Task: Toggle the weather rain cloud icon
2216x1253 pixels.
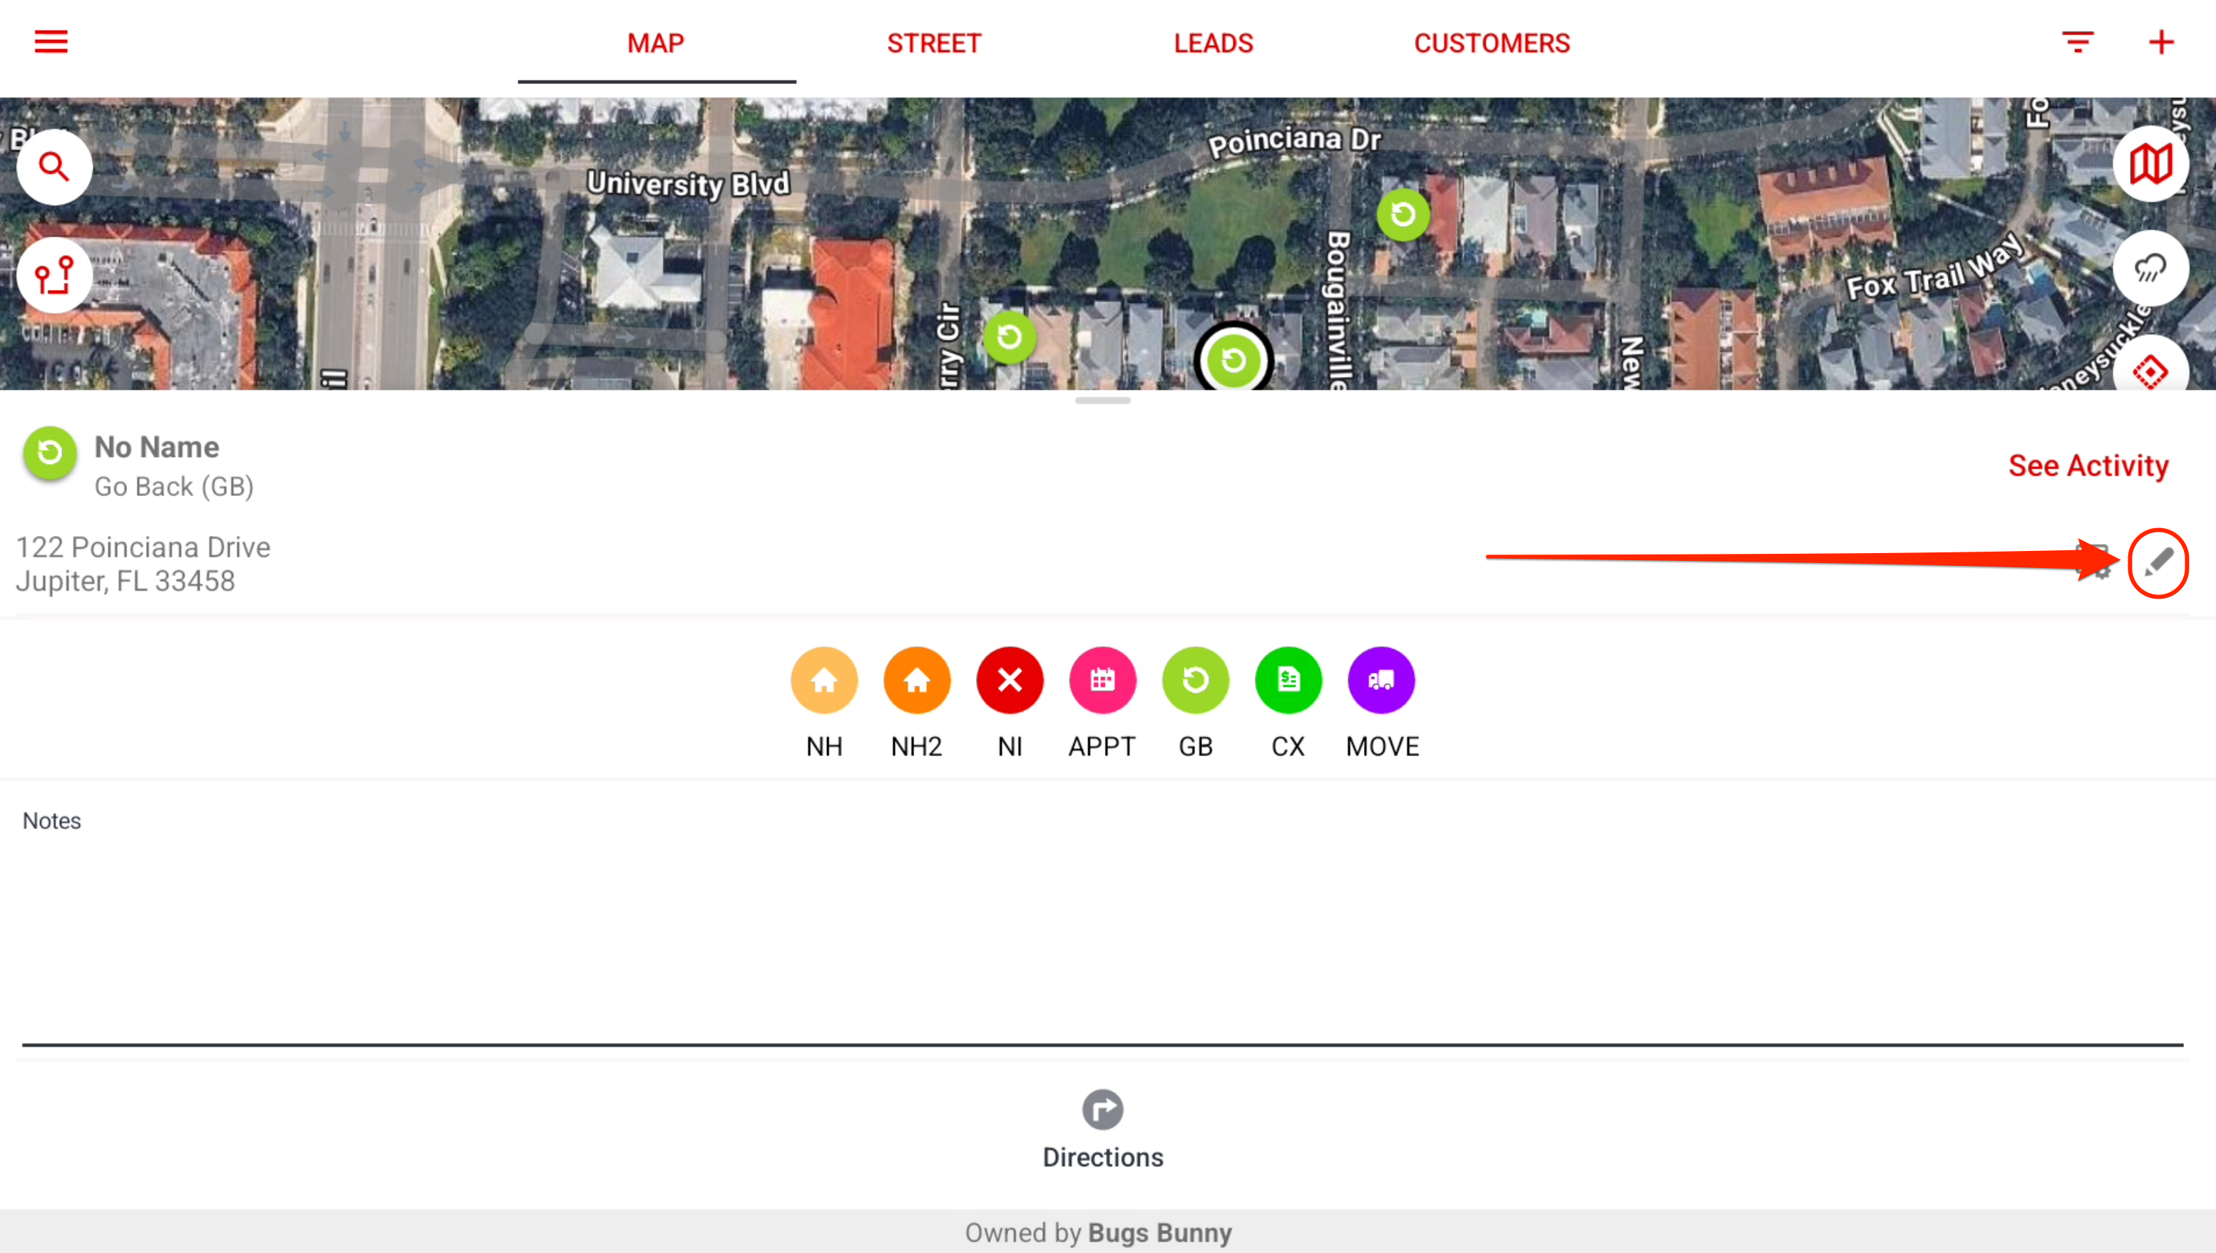Action: [x=2150, y=269]
